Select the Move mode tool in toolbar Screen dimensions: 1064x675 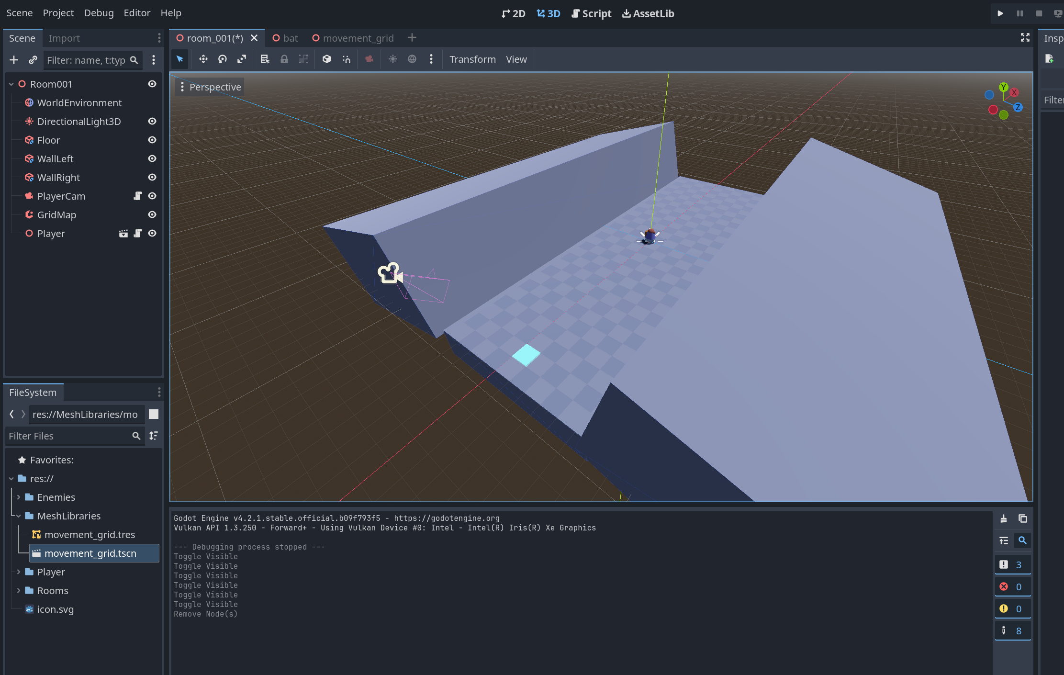coord(203,59)
